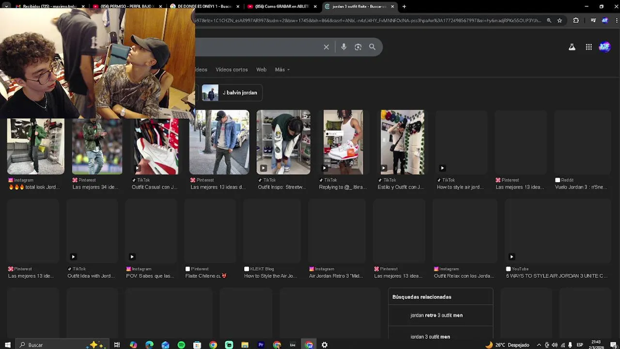
Task: Close the 'jordan 3 outfit flaite' tab
Action: (392, 6)
